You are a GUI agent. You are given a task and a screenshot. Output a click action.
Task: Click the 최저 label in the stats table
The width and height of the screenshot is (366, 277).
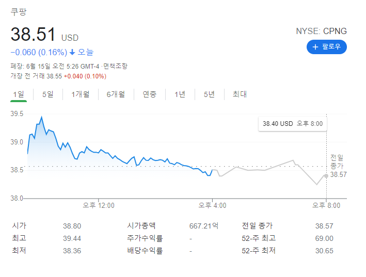coord(19,250)
